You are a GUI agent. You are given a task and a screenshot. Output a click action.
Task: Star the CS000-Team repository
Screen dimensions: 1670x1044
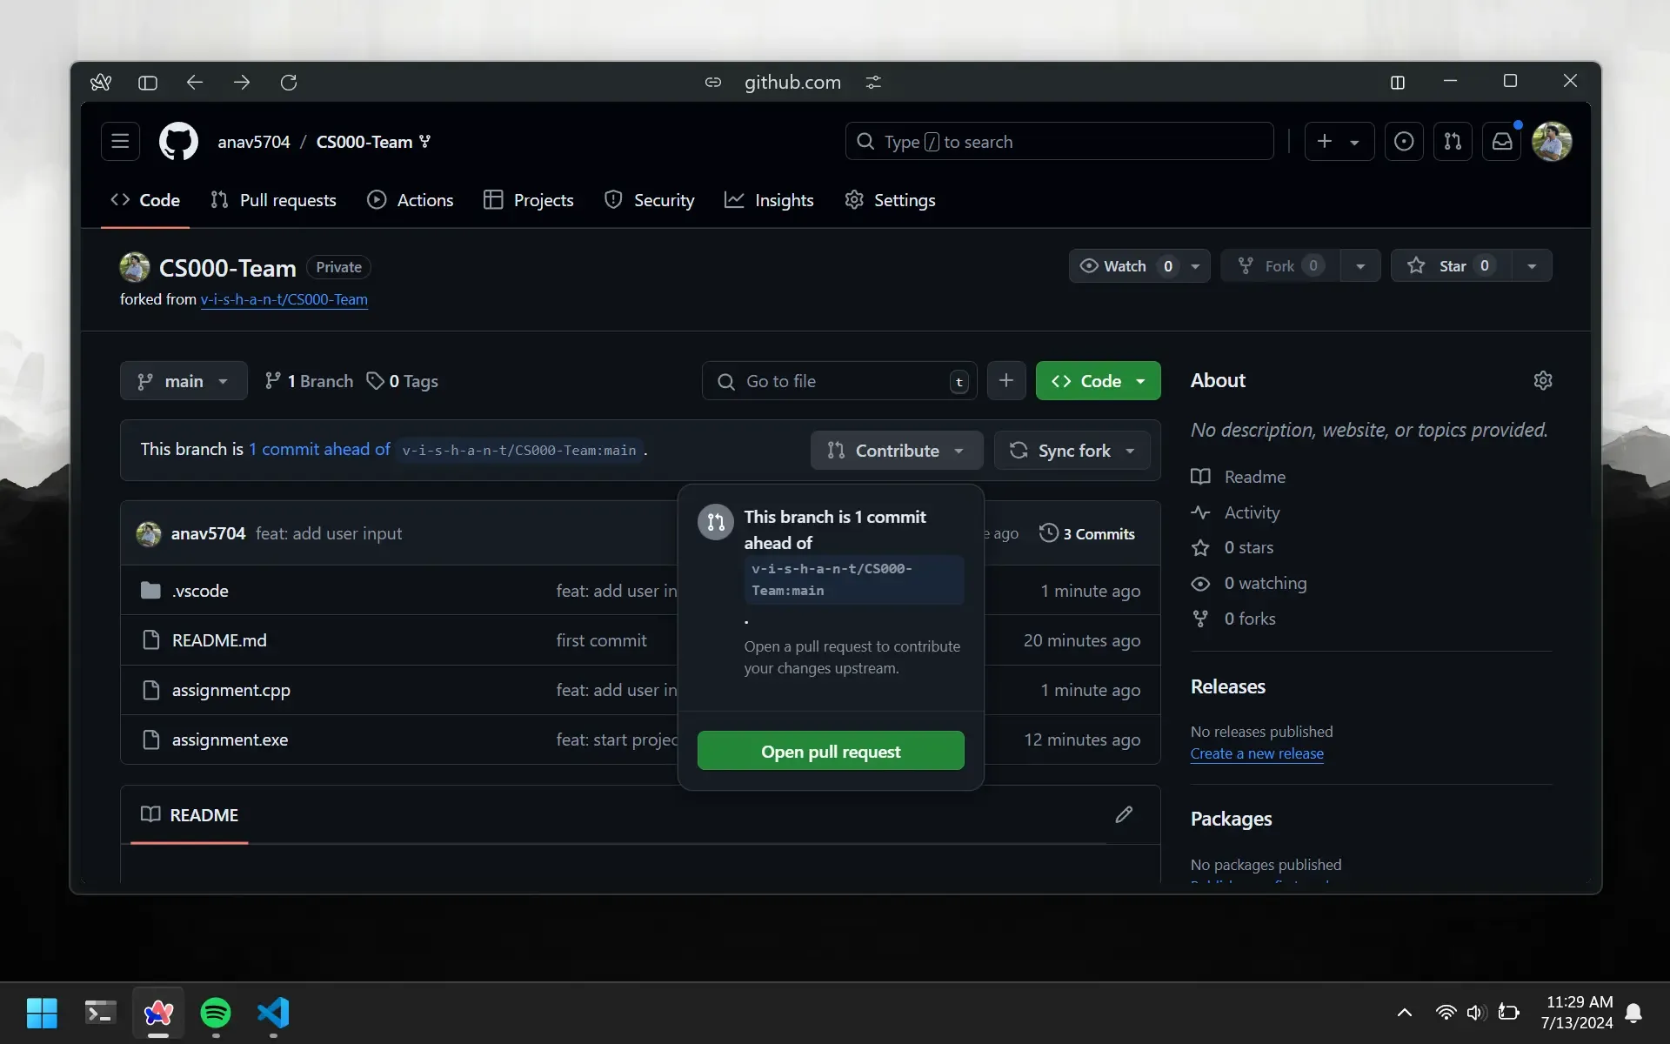pos(1452,266)
